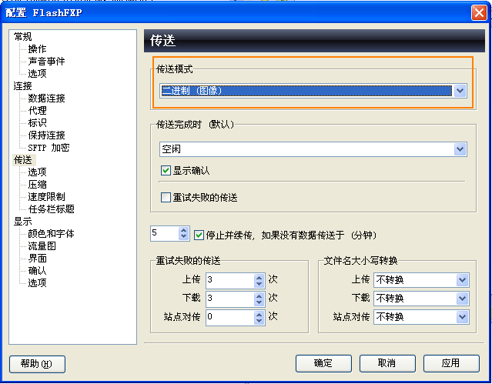The height and width of the screenshot is (384, 492).
Task: Increase minutes spinner value above 5
Action: (x=183, y=230)
